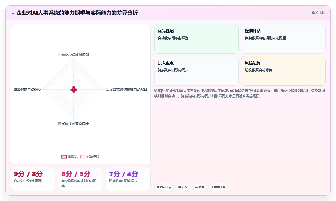Click 跨系统实时双向同步 caption under 7分 / 4分

pyautogui.click(x=123, y=181)
